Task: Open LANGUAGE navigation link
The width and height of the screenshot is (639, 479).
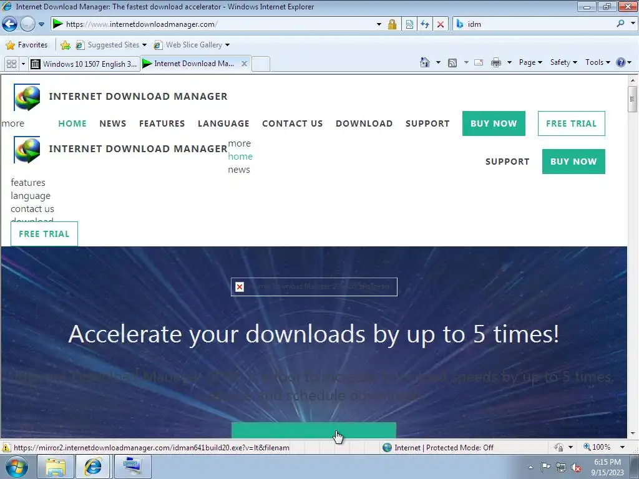Action: click(x=223, y=123)
